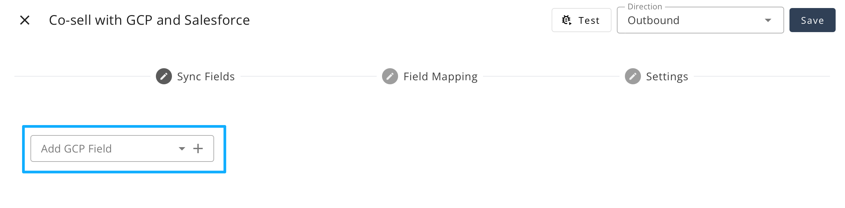The height and width of the screenshot is (208, 845).
Task: Click the bug icon on the Test button
Action: pyautogui.click(x=566, y=20)
